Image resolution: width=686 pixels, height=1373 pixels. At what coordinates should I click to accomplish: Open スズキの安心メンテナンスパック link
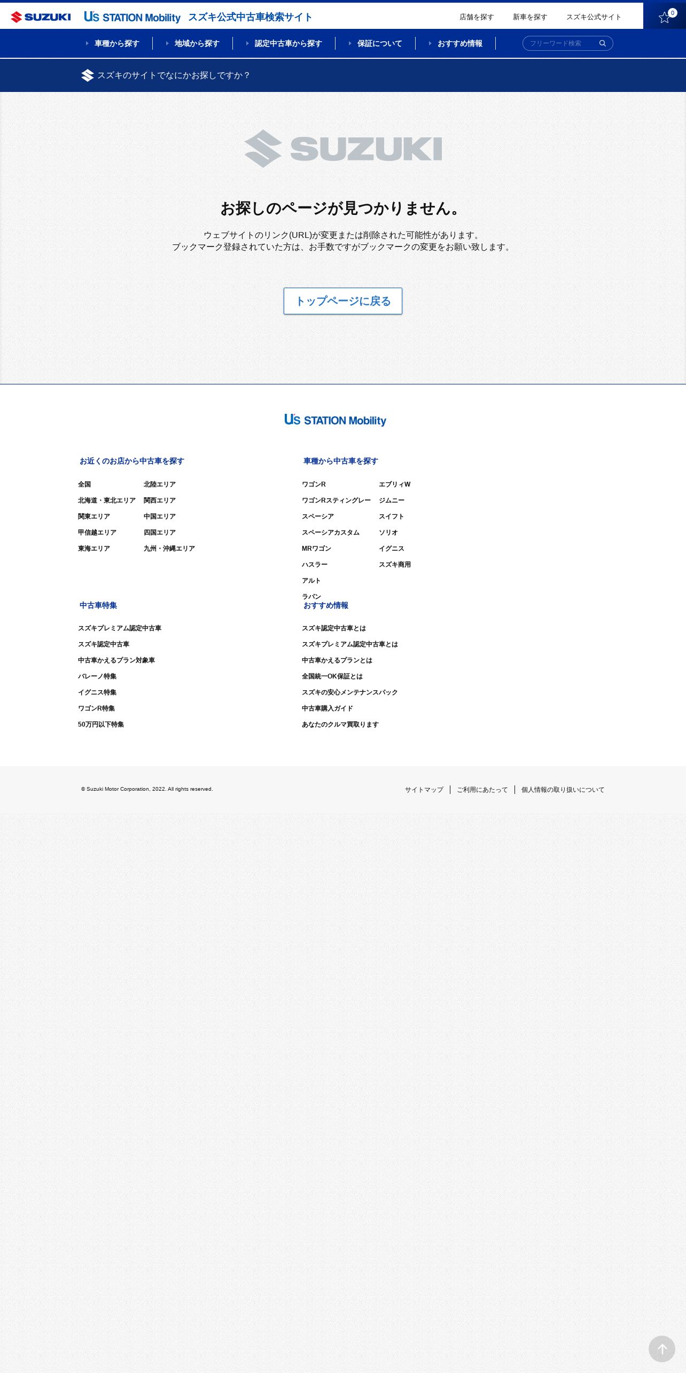point(350,692)
